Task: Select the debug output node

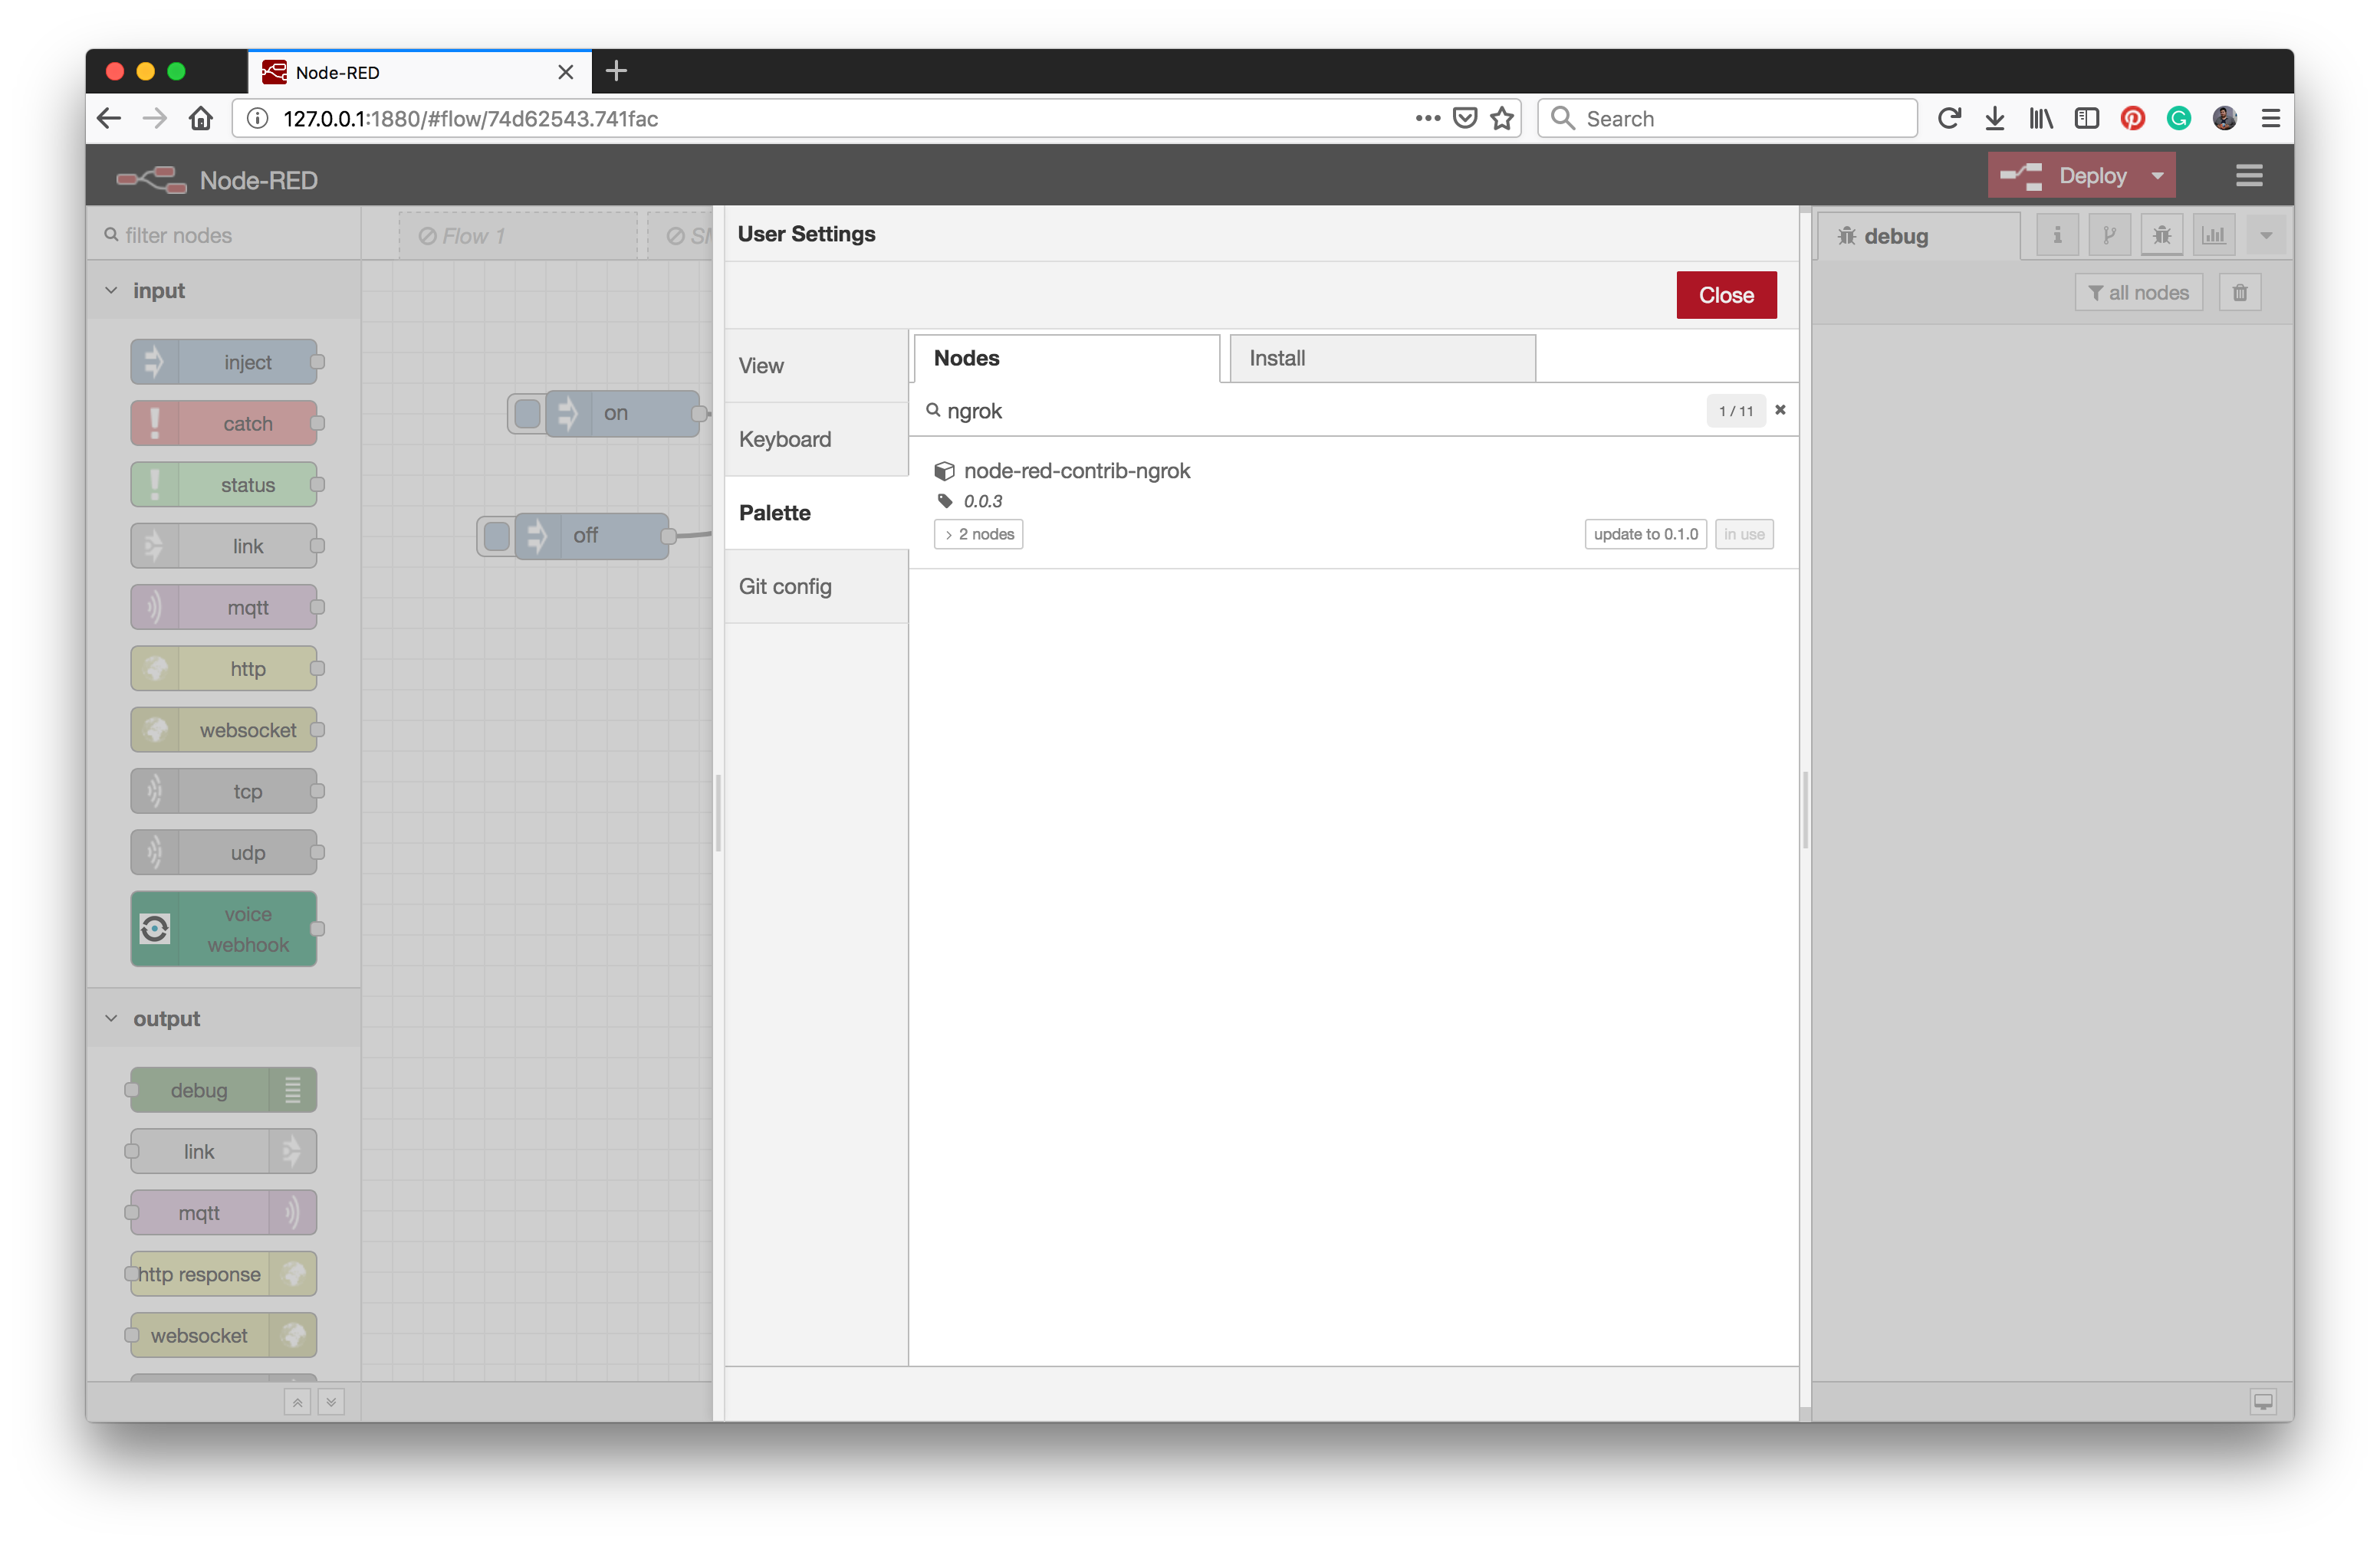Action: click(x=224, y=1089)
